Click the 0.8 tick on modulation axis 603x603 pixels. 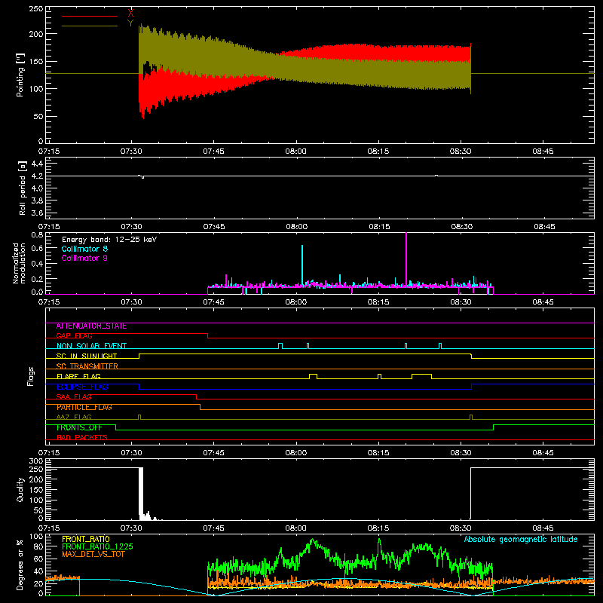click(37, 234)
